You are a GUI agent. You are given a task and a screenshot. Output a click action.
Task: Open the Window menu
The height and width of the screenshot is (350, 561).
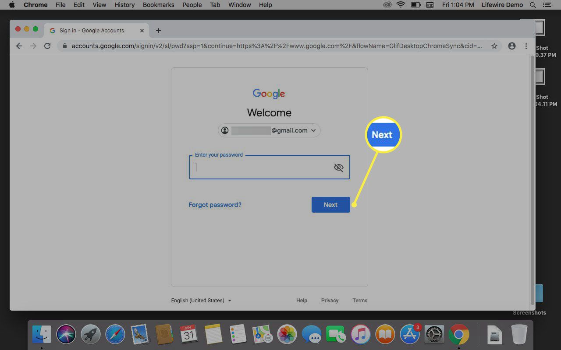pos(239,5)
